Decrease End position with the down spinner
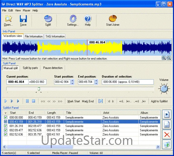The width and height of the screenshot is (174, 156). tap(96, 83)
